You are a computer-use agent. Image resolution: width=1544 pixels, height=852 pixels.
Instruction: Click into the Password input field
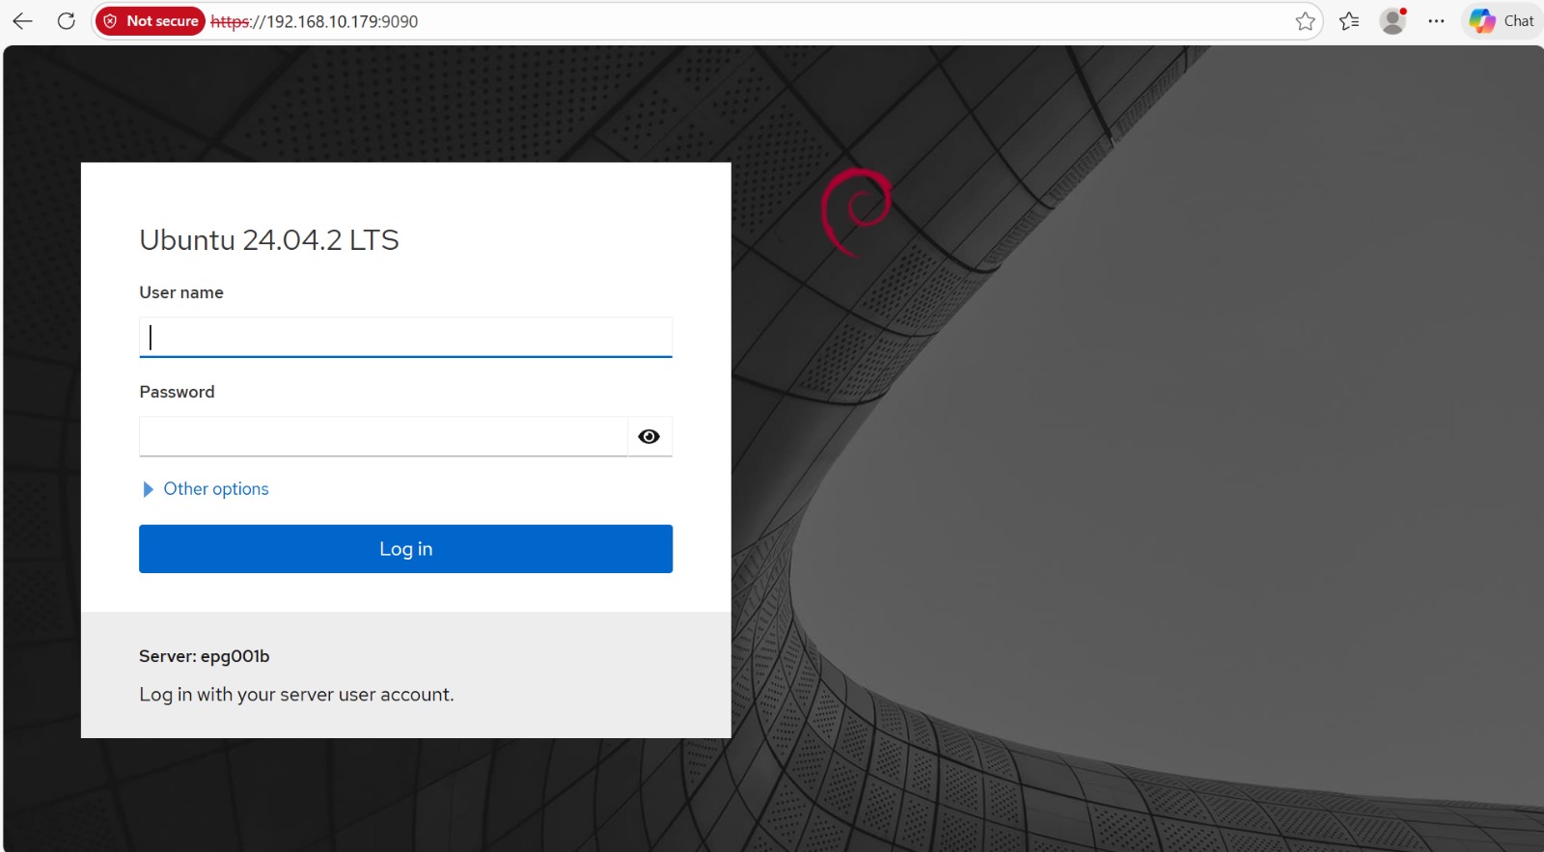point(383,437)
